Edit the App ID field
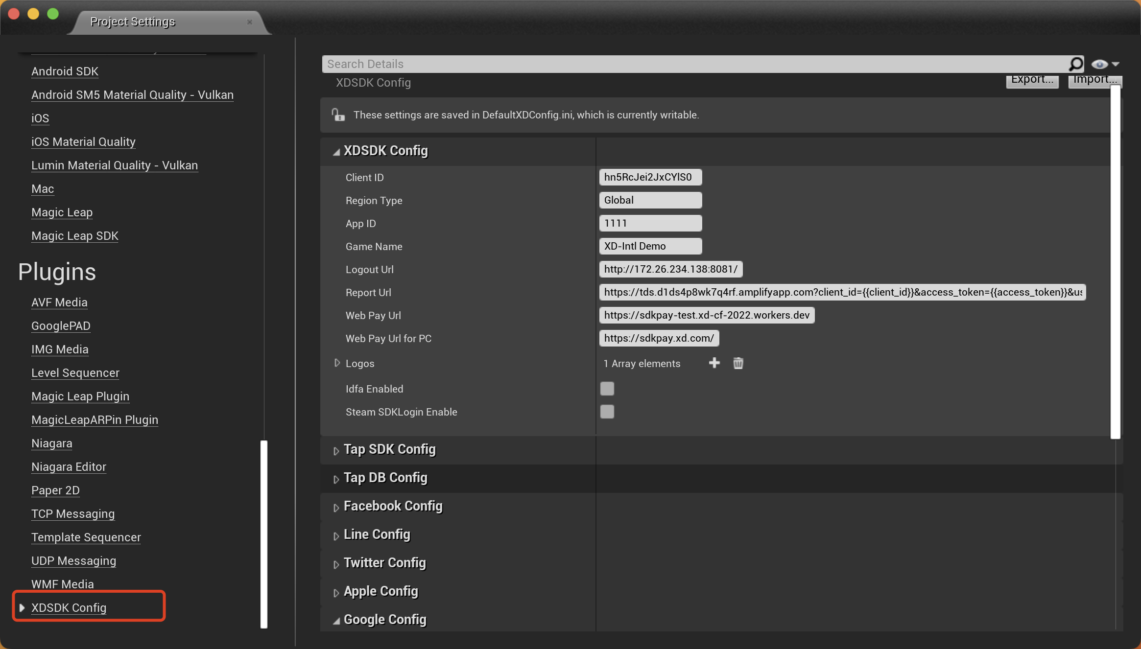1141x649 pixels. (650, 223)
